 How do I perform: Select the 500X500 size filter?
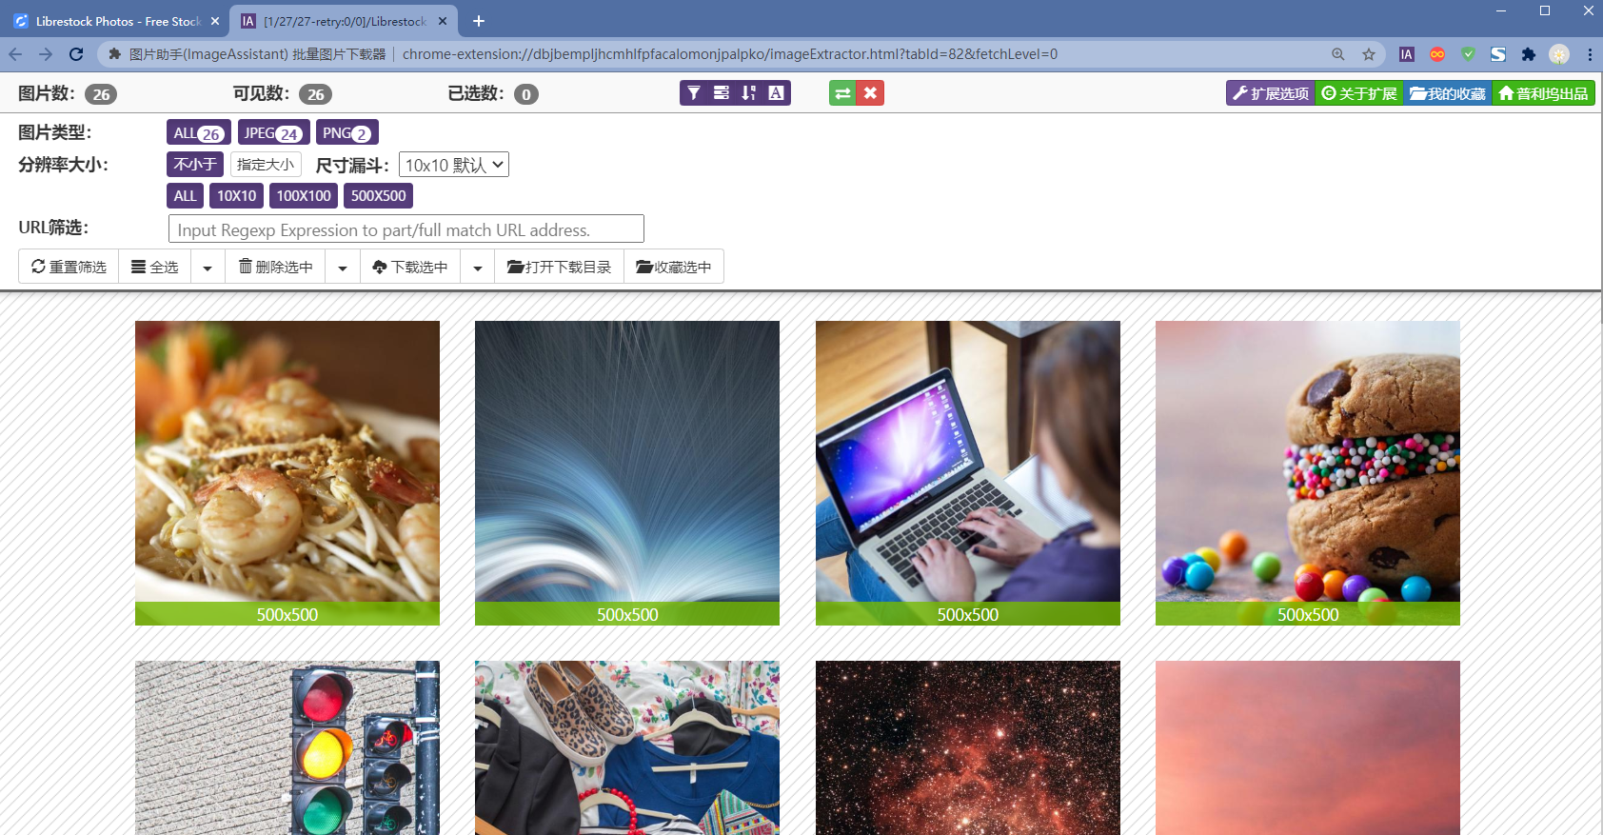pyautogui.click(x=378, y=195)
